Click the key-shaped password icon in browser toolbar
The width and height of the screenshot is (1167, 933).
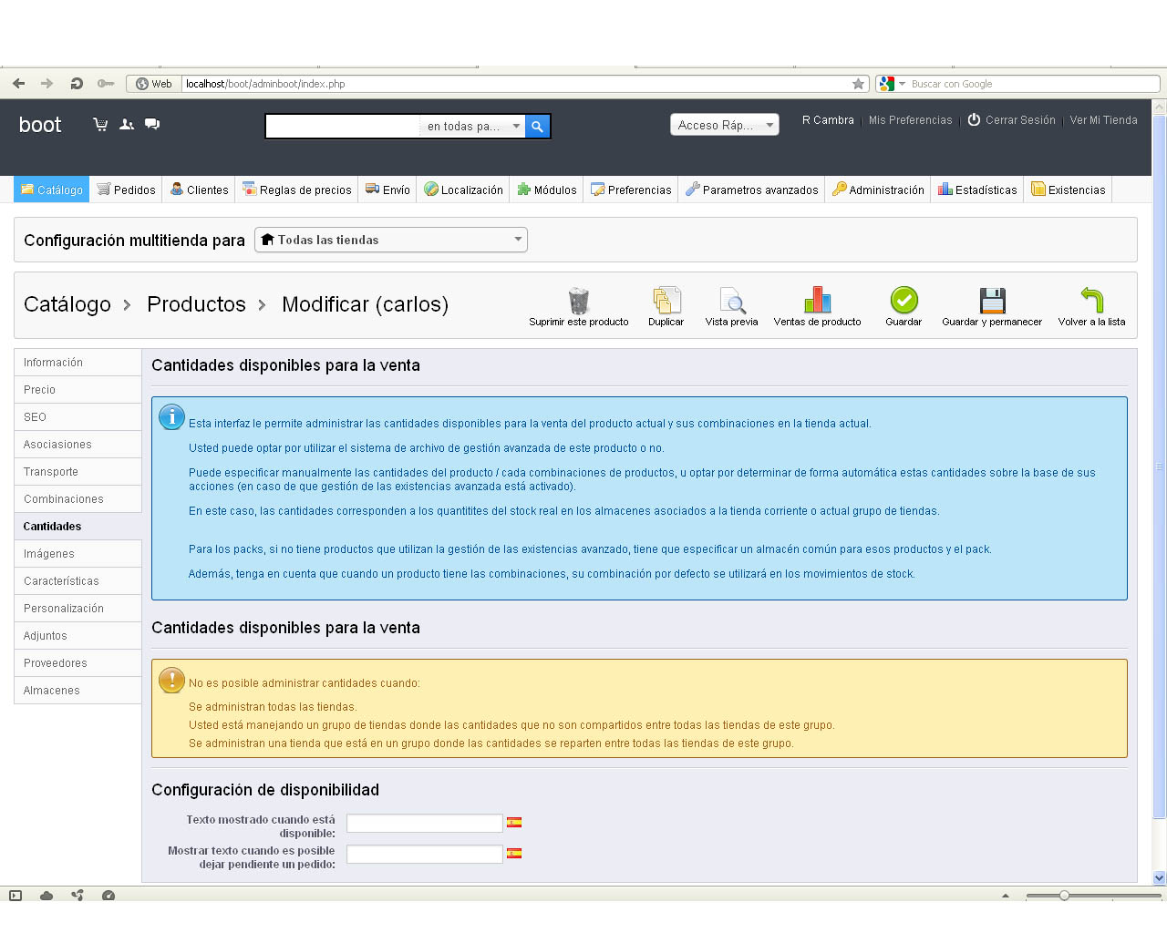point(106,84)
